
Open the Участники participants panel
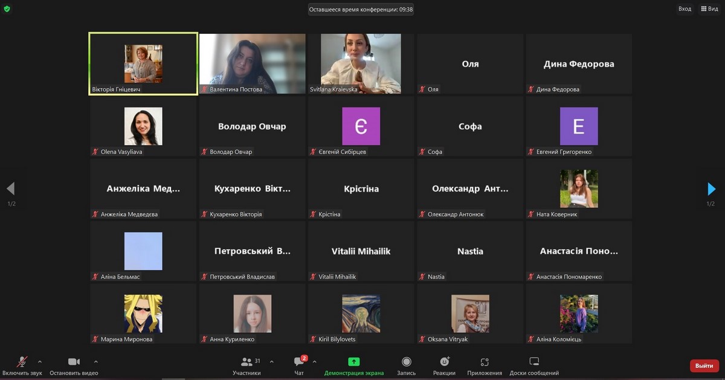[246, 362]
